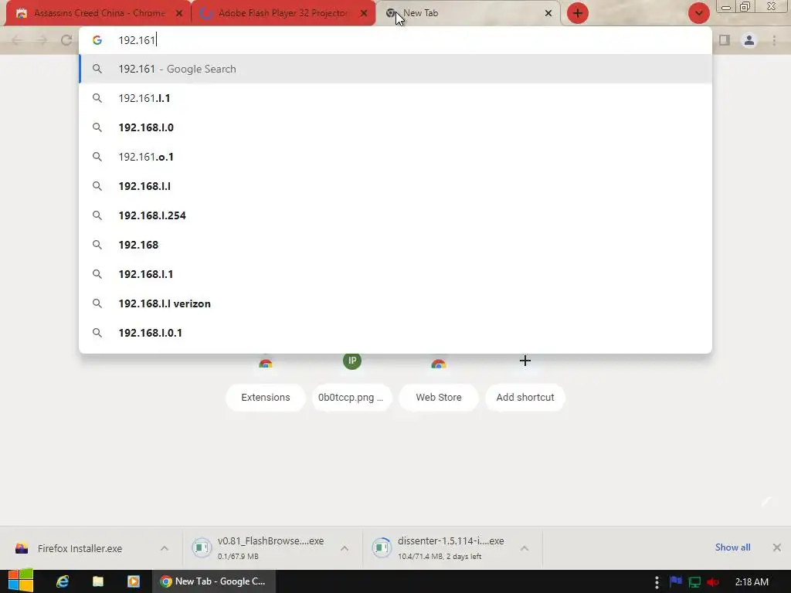Choose suggestion 192.168.l.254

(x=395, y=215)
